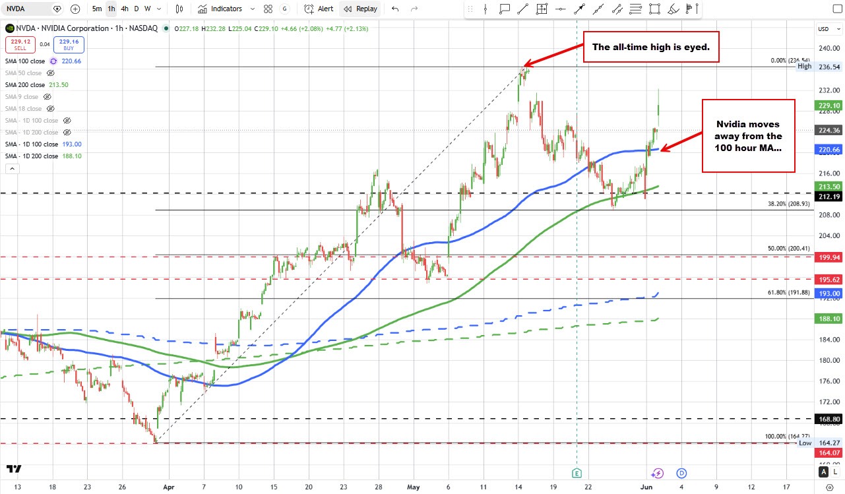Click the floating toolbar's dotted drag handle

click(469, 9)
